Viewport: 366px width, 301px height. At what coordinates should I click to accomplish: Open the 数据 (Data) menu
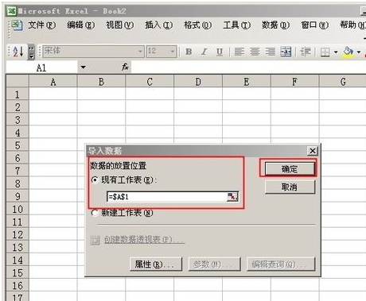point(276,25)
